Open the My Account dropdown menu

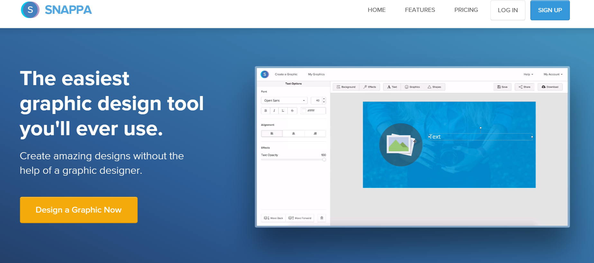[x=553, y=74]
